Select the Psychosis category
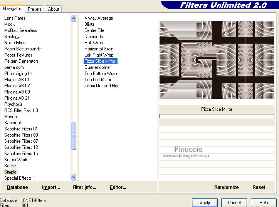The width and height of the screenshot is (279, 207). pos(13,104)
